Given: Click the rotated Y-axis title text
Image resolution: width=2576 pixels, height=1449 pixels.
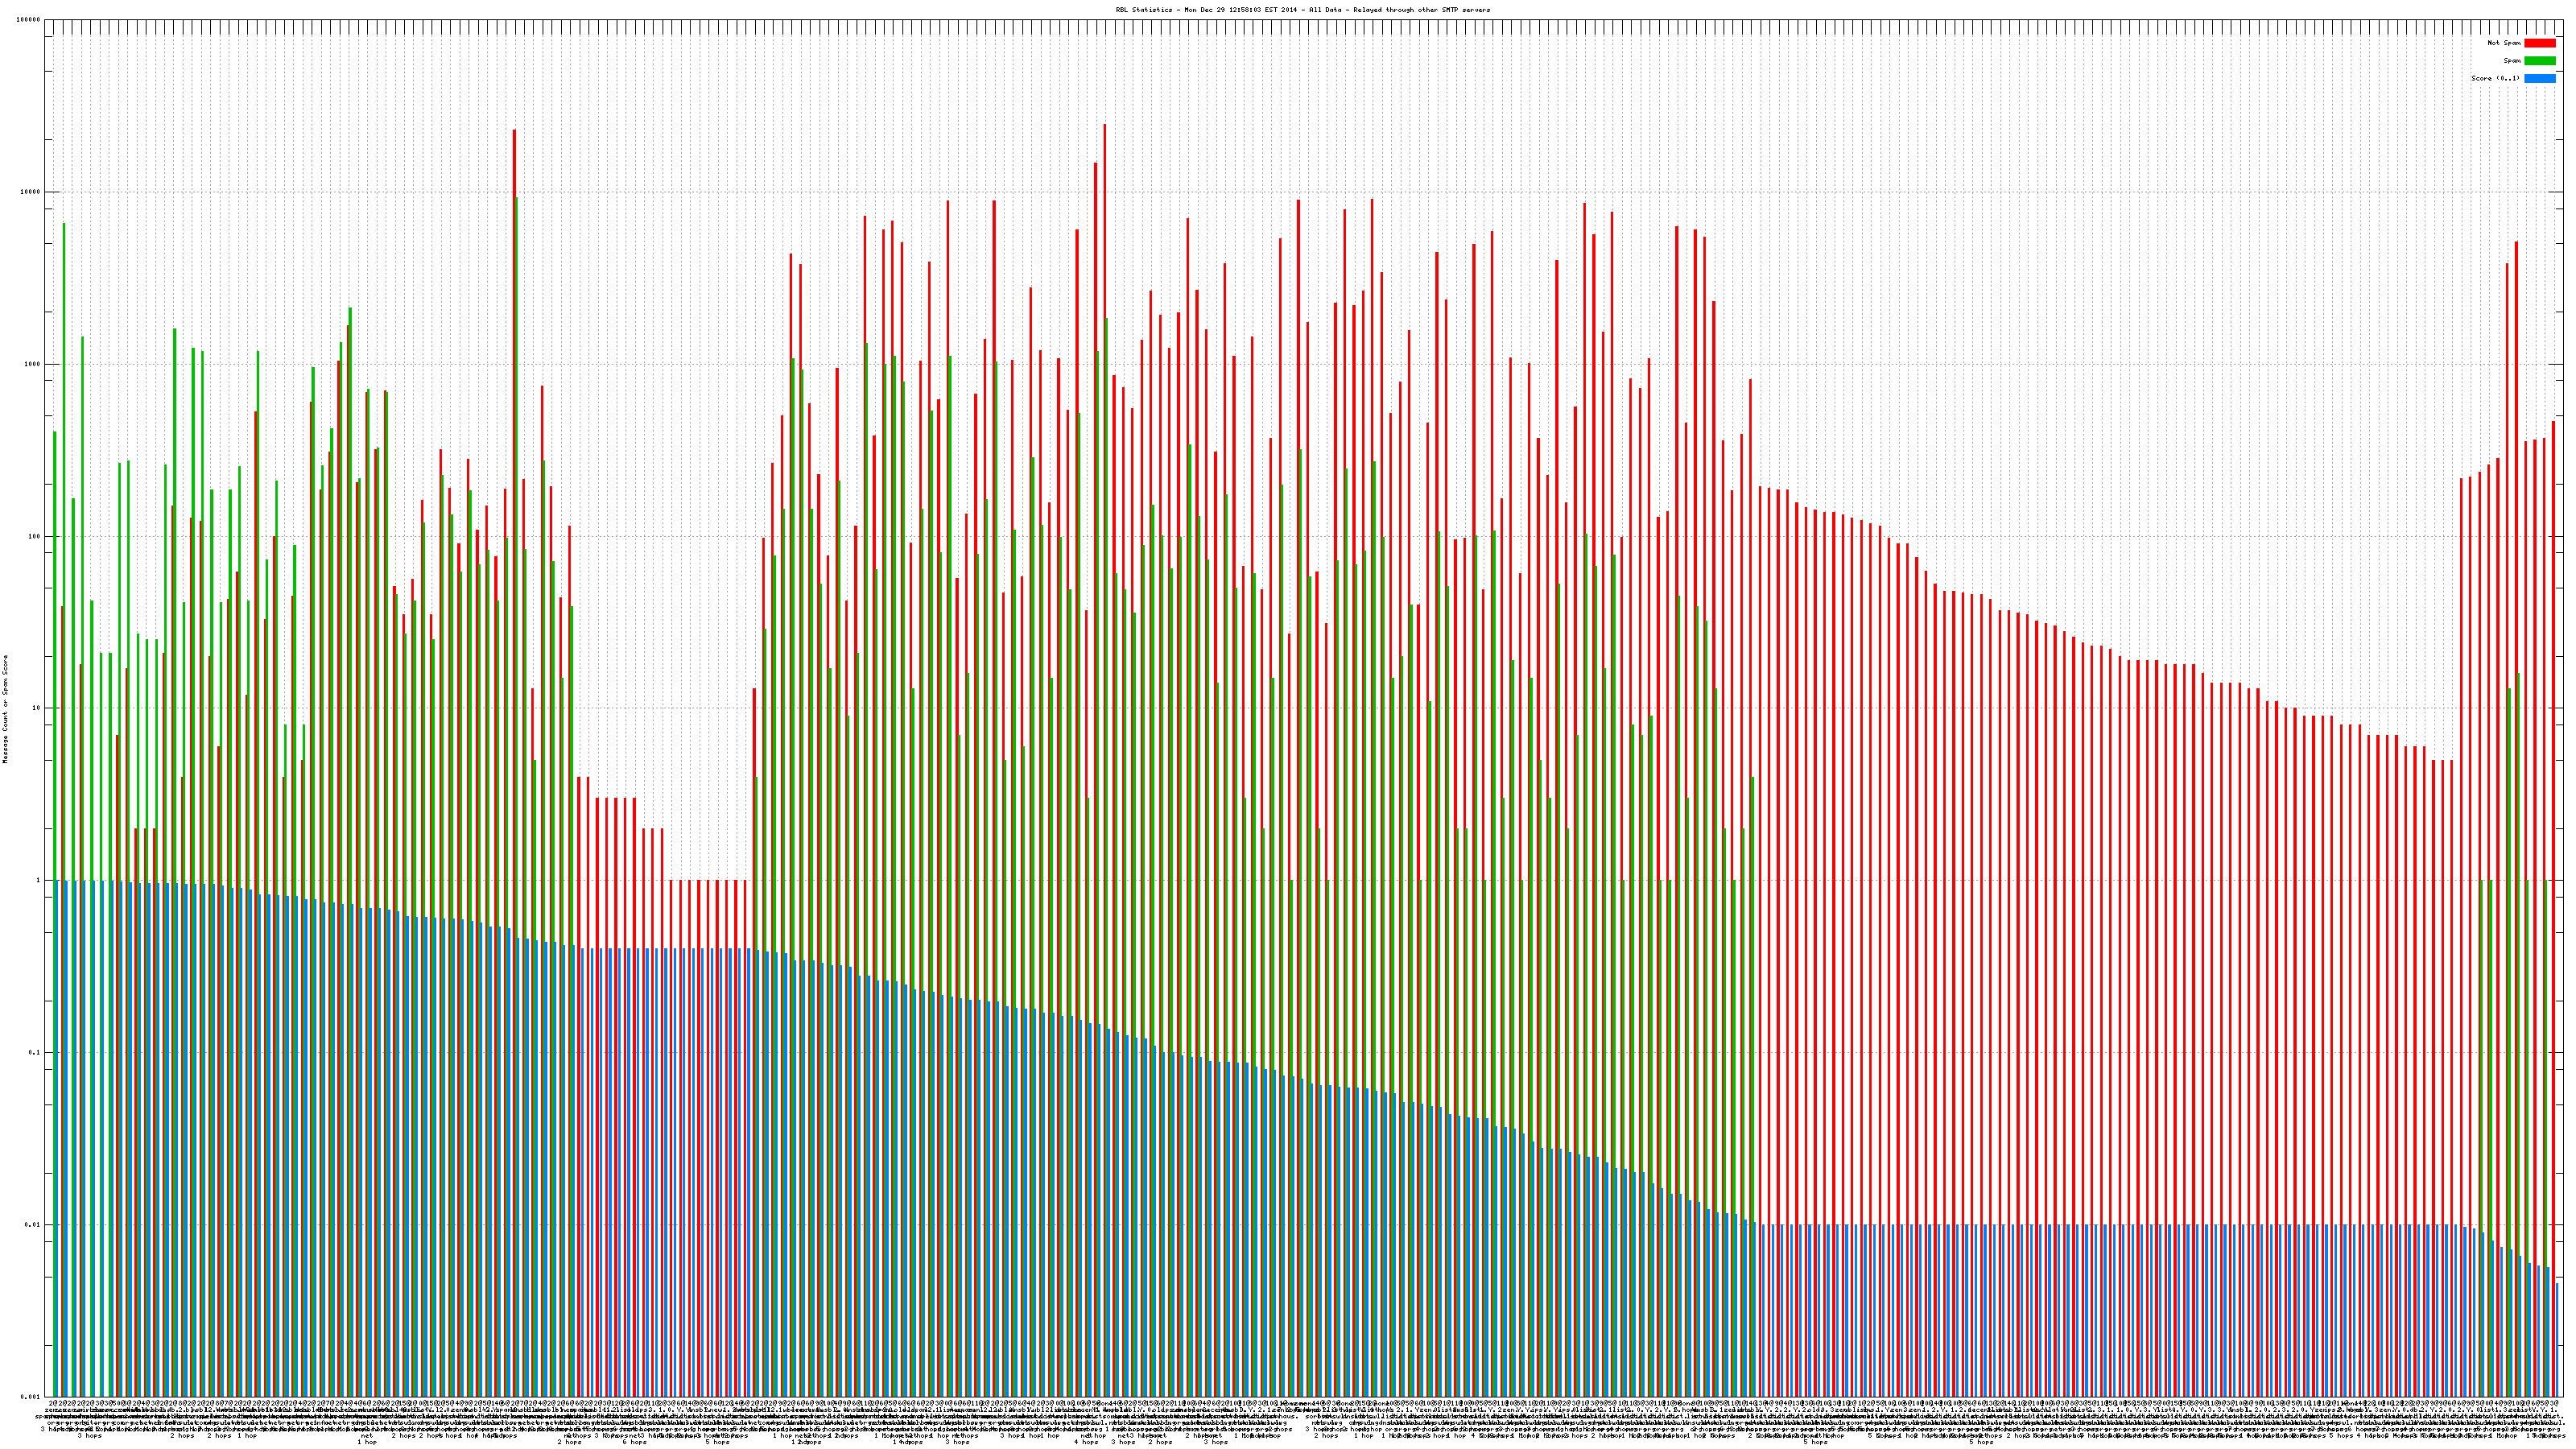Looking at the screenshot, I should point(5,709).
